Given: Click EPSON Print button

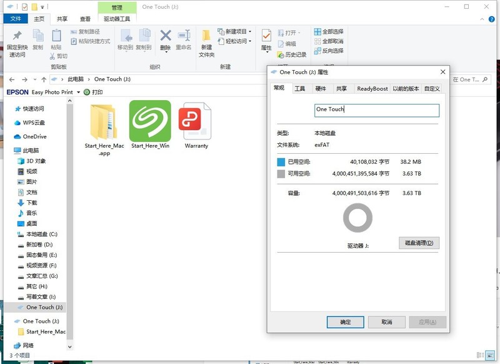Looking at the screenshot, I should [x=93, y=92].
